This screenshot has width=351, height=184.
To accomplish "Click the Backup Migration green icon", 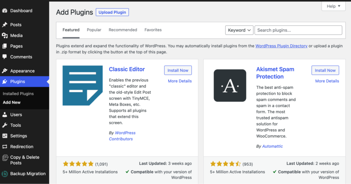I will [x=5, y=174].
